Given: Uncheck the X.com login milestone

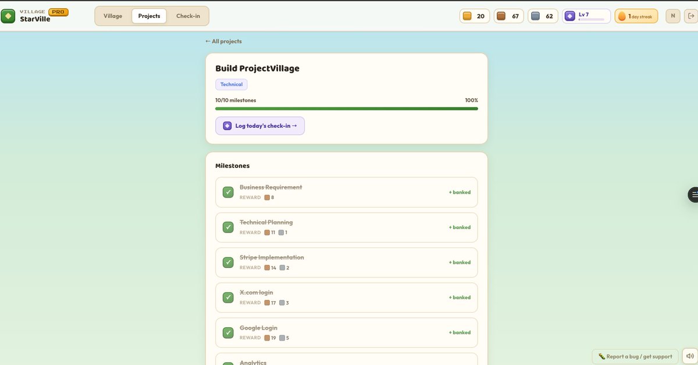Looking at the screenshot, I should click(229, 298).
